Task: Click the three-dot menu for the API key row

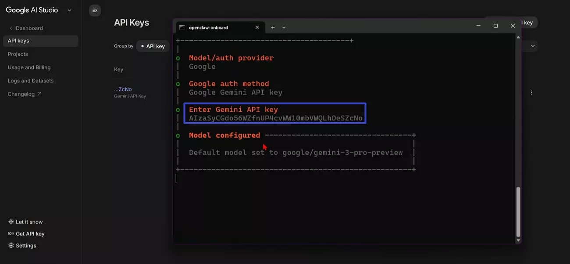Action: pos(531,93)
